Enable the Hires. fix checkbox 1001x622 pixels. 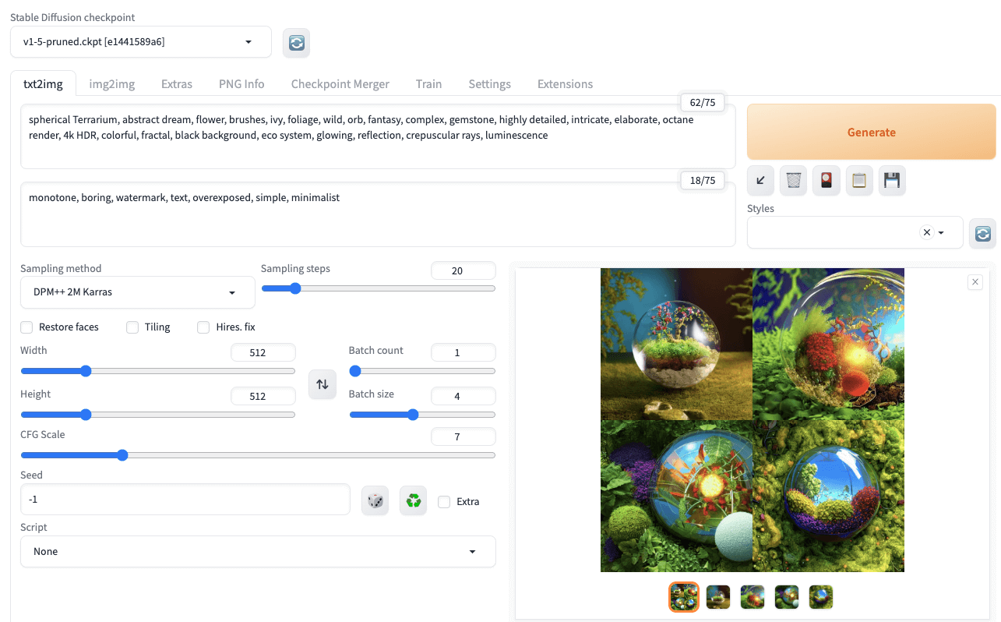click(203, 327)
